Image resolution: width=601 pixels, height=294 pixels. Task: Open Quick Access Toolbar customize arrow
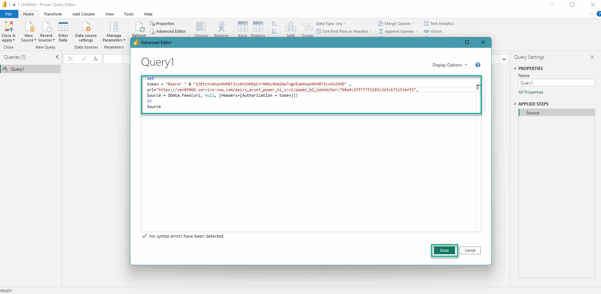tap(14, 5)
